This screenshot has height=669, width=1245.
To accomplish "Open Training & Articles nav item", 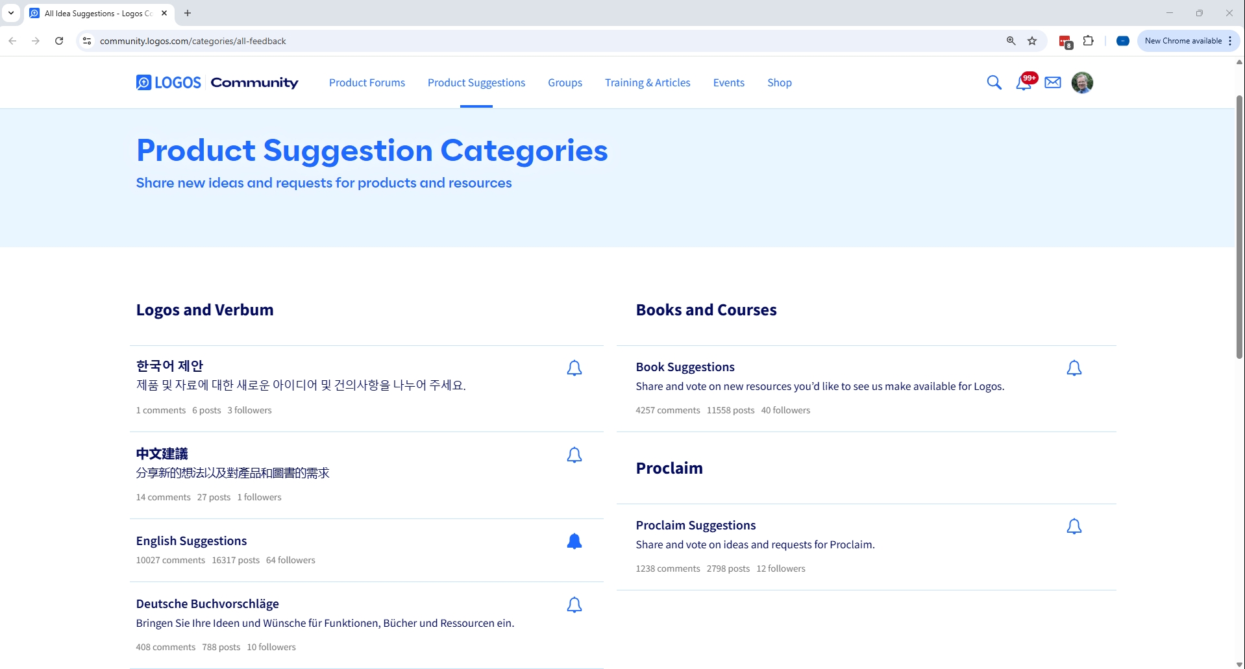I will 648,82.
